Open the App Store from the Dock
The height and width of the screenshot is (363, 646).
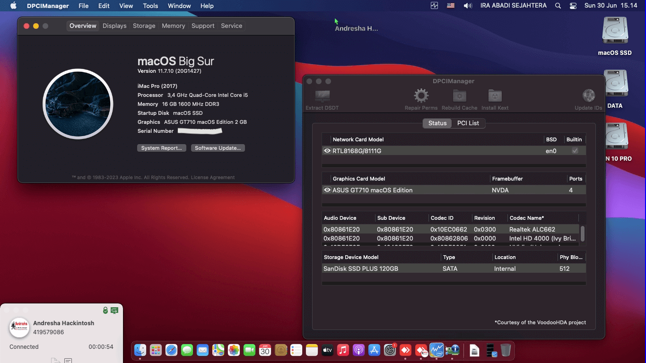374,350
